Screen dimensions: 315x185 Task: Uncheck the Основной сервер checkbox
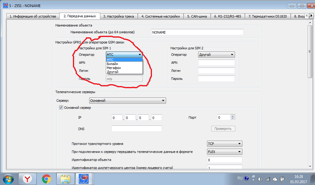point(61,108)
